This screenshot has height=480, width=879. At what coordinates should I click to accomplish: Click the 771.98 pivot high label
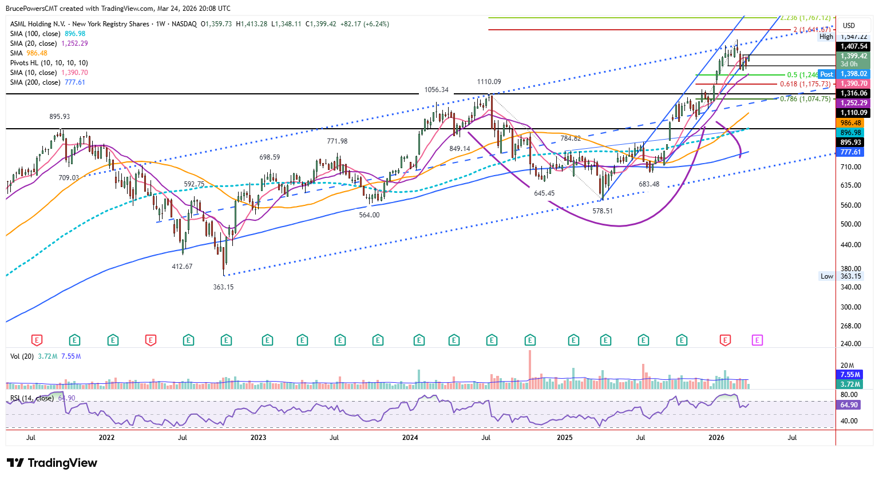click(x=337, y=141)
